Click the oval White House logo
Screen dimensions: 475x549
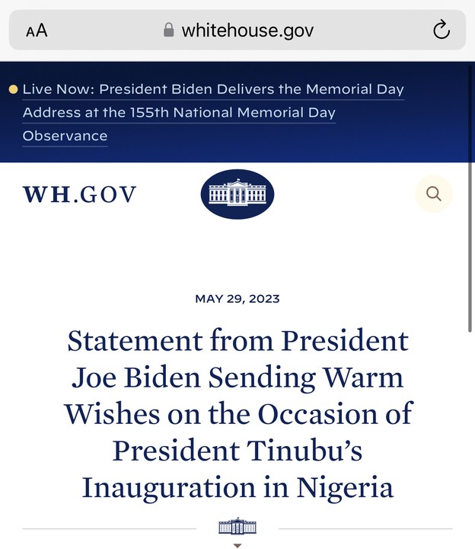coord(237,194)
